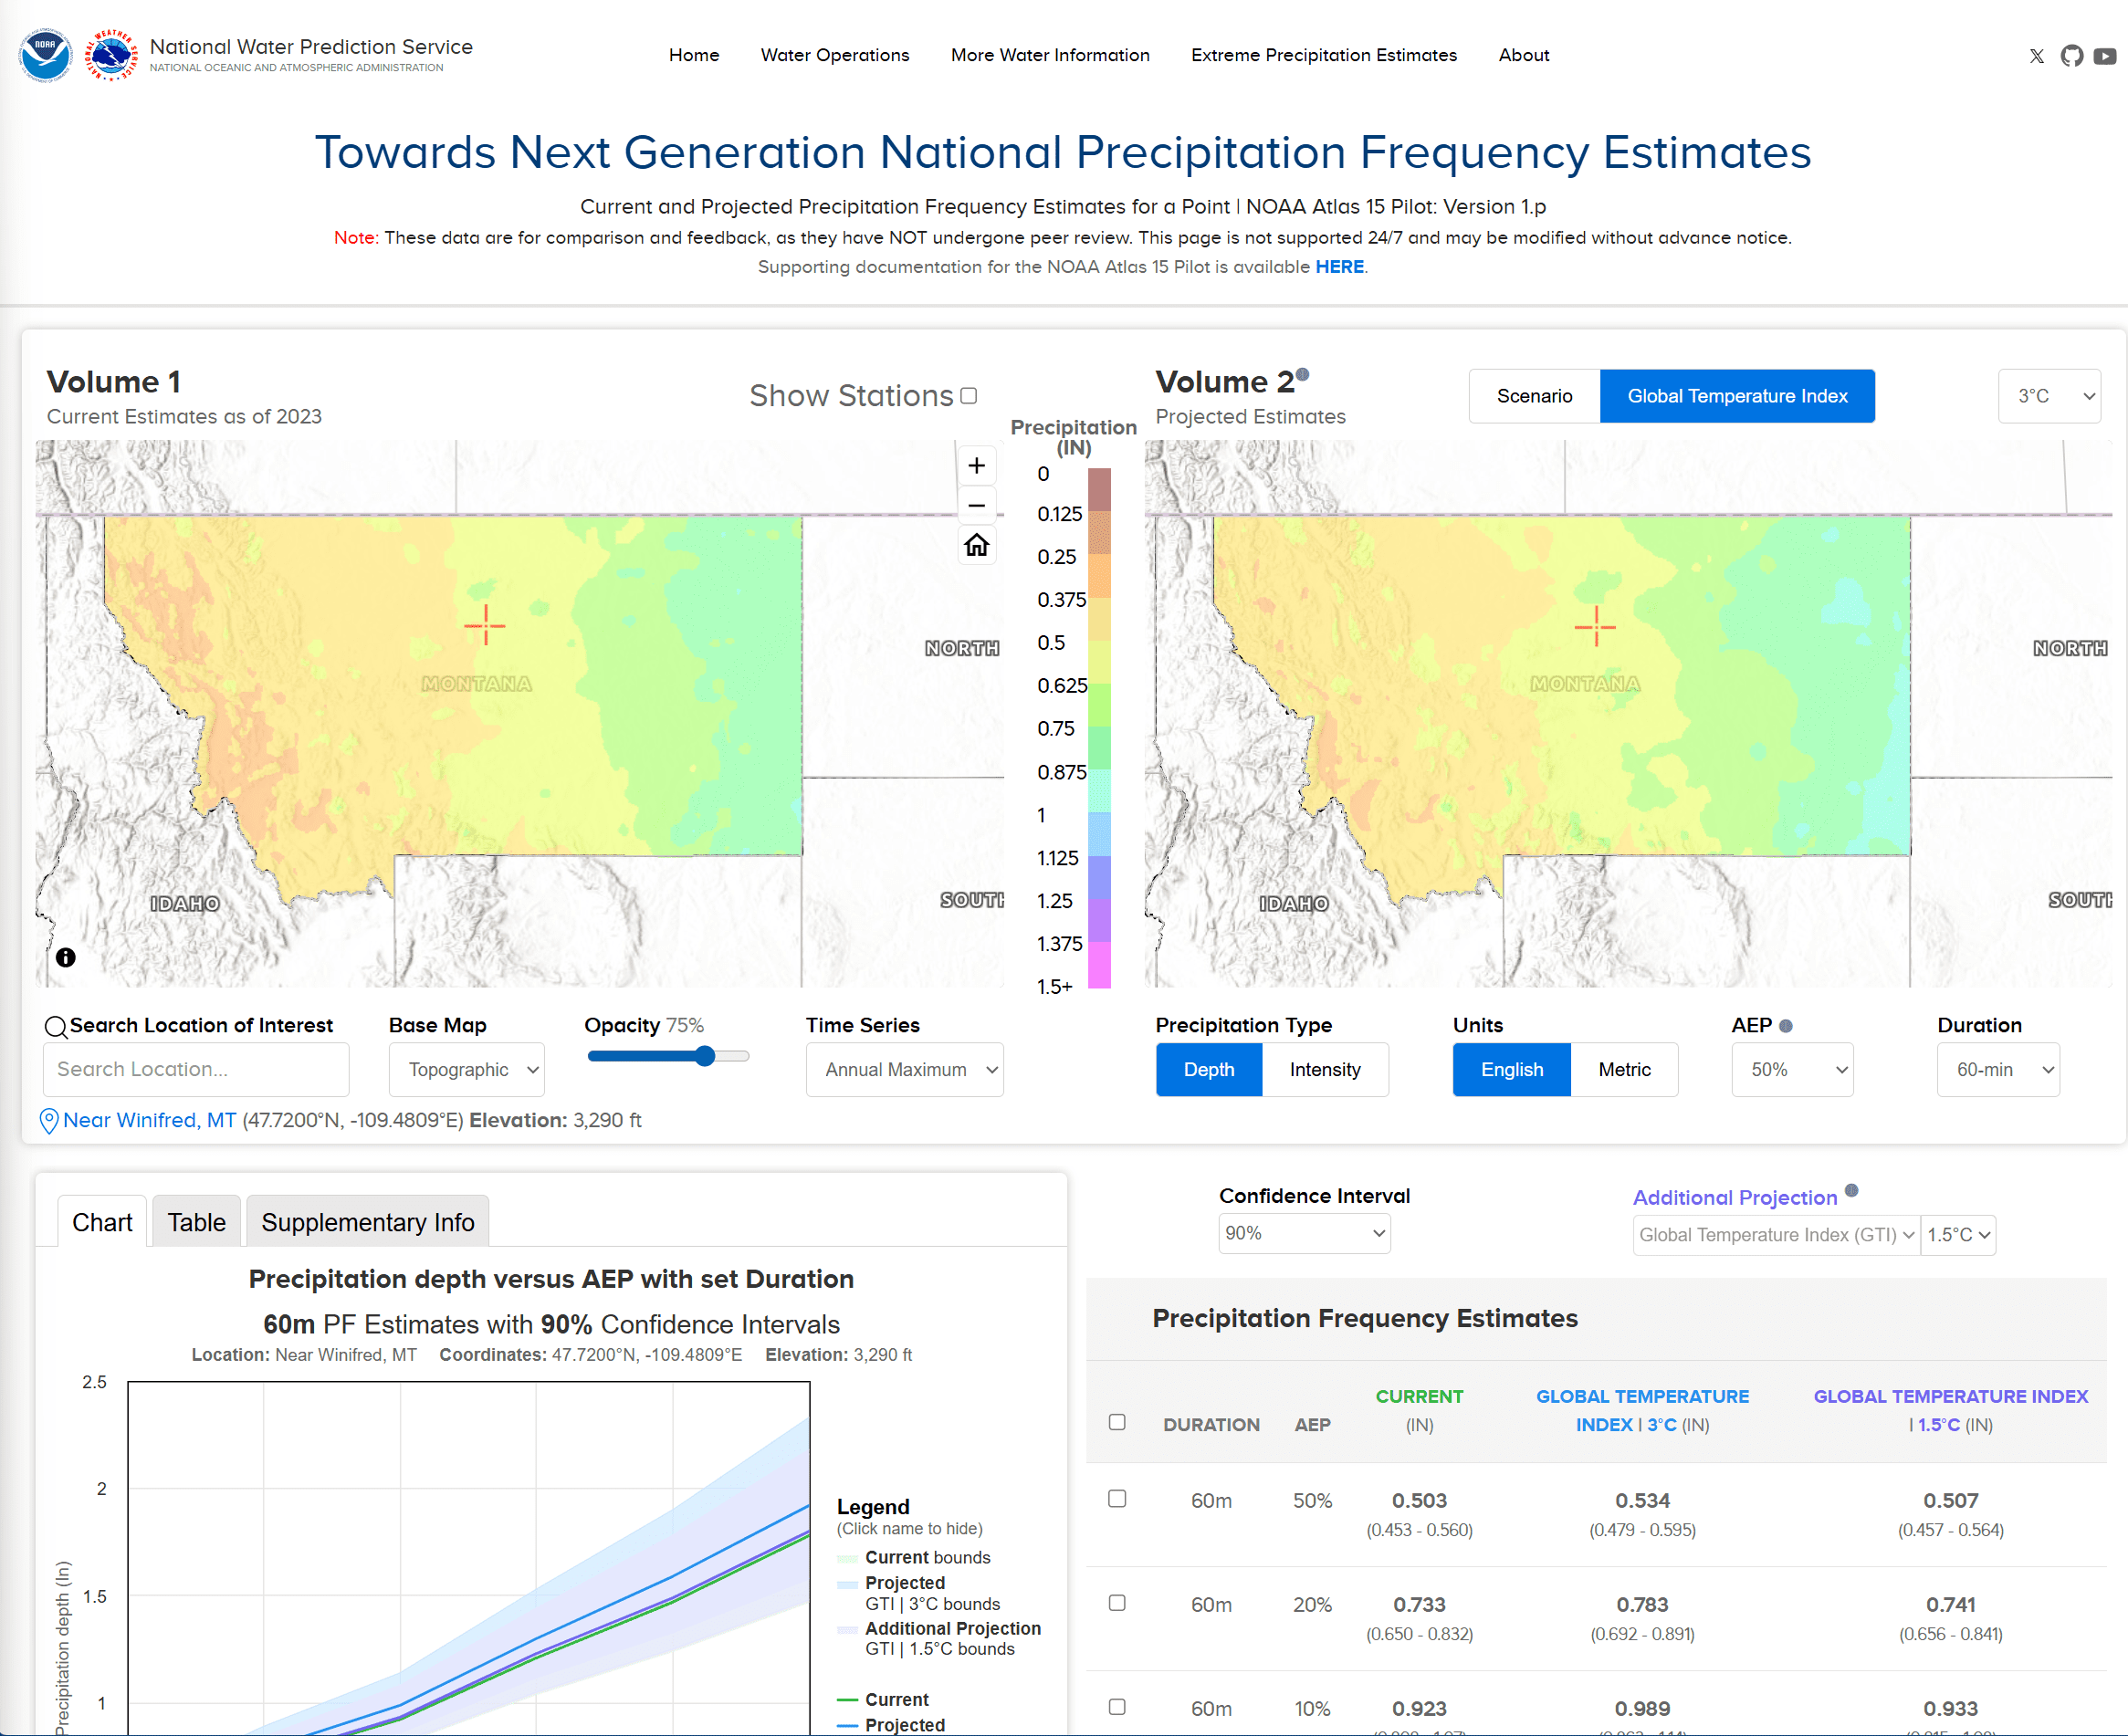Open the Water Operations menu
2128x1736 pixels.
point(835,55)
